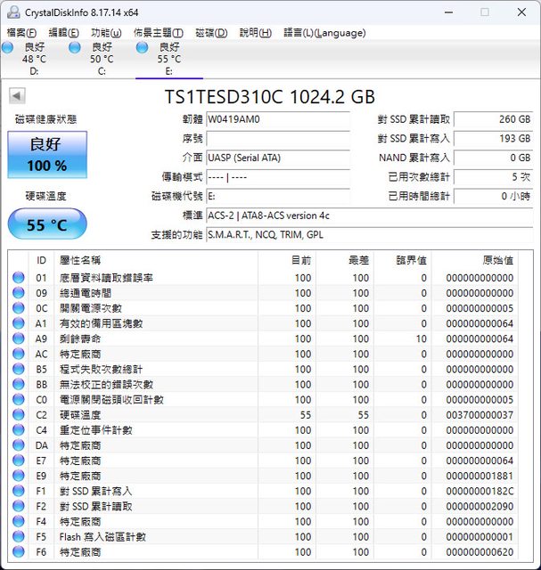This screenshot has height=570, width=541.
Task: Click status orb for attribute 01 row
Action: click(x=19, y=277)
